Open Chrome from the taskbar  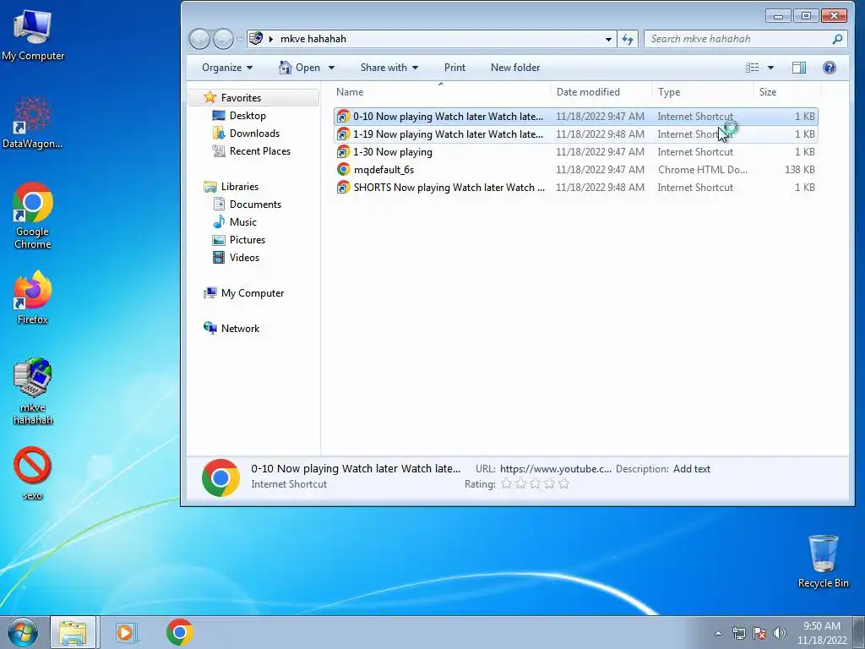[180, 632]
